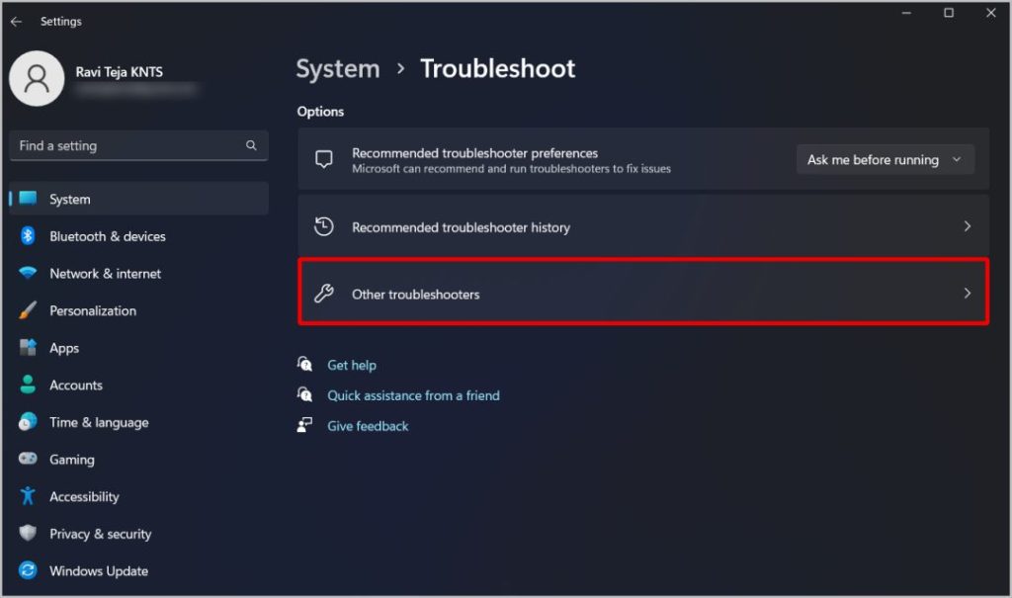Screen dimensions: 1012x598
Task: Click the Other troubleshooters wrench icon
Action: (x=324, y=294)
